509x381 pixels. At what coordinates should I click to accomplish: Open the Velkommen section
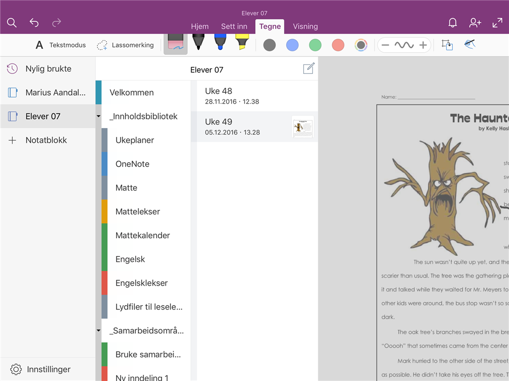click(x=143, y=93)
